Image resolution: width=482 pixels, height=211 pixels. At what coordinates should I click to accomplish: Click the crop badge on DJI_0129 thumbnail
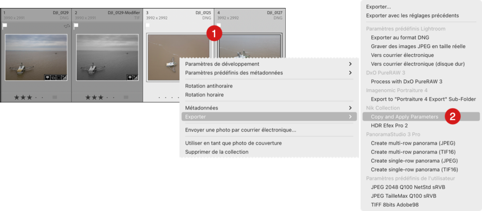pyautogui.click(x=59, y=77)
